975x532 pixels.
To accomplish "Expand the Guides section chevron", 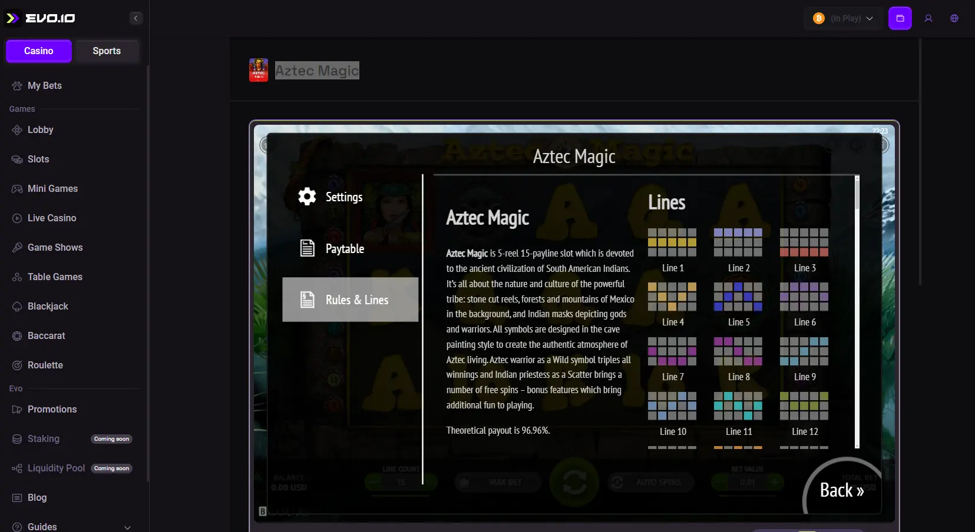I will (x=127, y=527).
